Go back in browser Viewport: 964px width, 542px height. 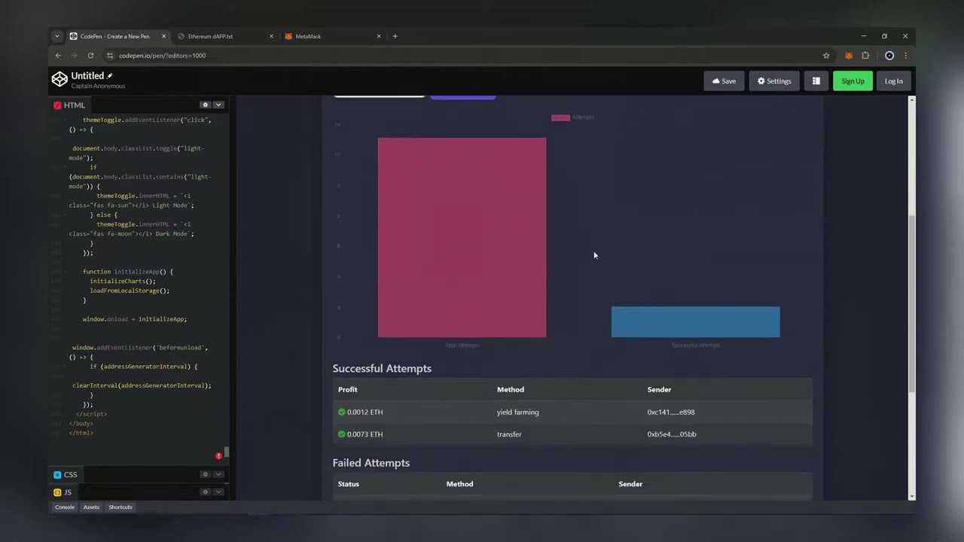58,56
